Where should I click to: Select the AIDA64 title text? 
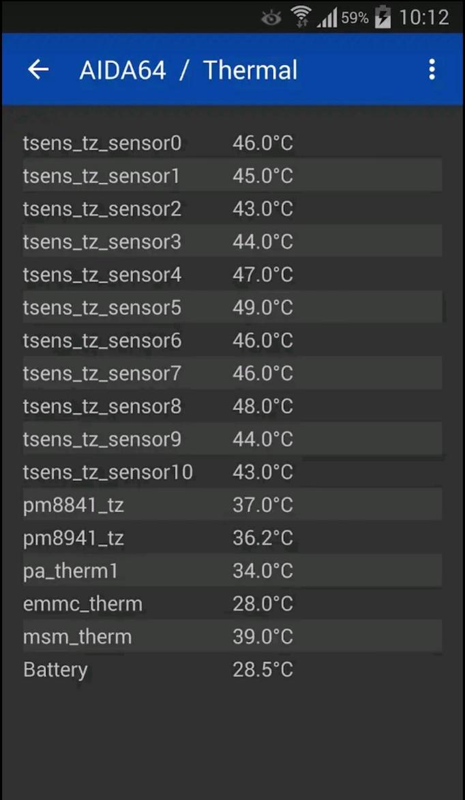coord(123,70)
